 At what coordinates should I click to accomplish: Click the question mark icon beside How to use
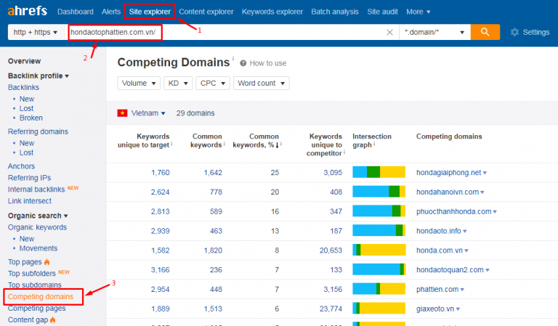[x=243, y=63]
